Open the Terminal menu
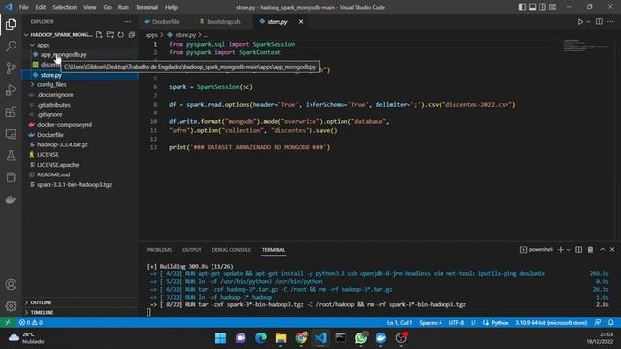Image resolution: width=621 pixels, height=349 pixels. (147, 7)
